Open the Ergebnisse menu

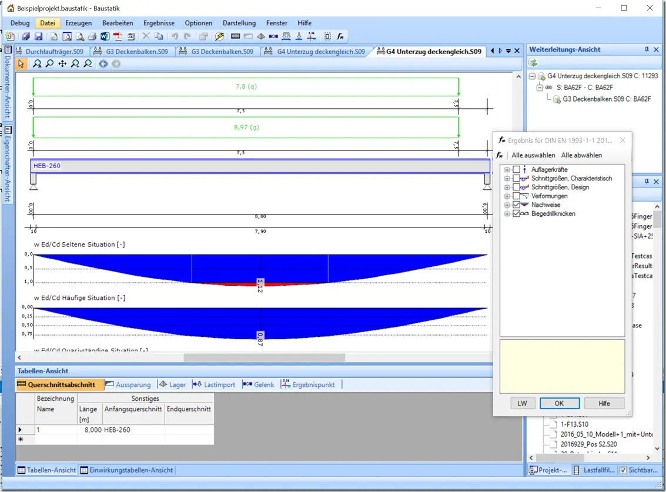pyautogui.click(x=159, y=23)
